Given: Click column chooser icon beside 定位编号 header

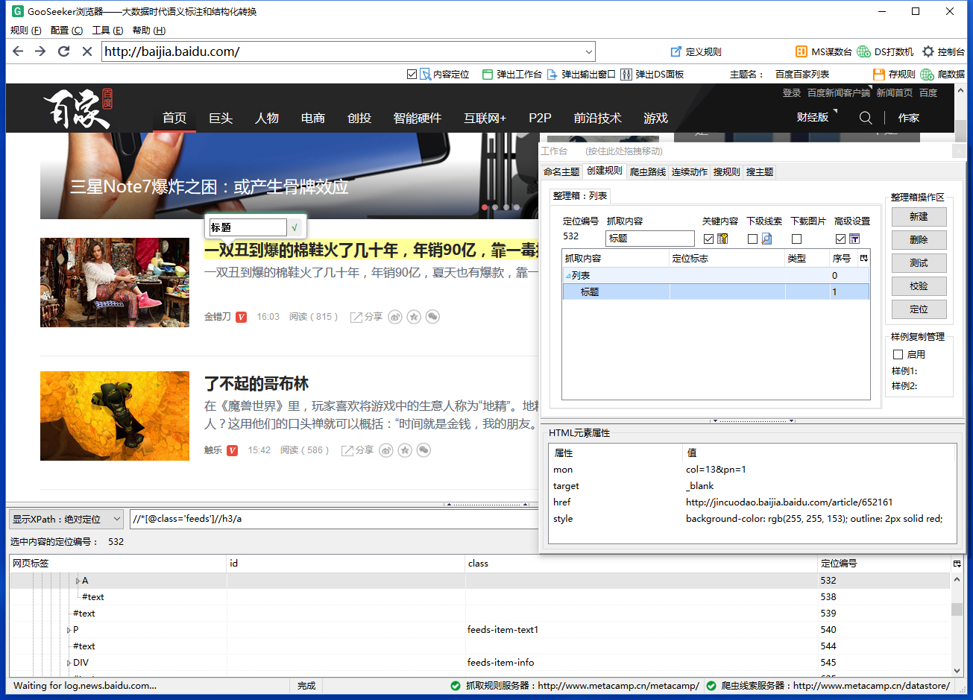Looking at the screenshot, I should pyautogui.click(x=957, y=564).
